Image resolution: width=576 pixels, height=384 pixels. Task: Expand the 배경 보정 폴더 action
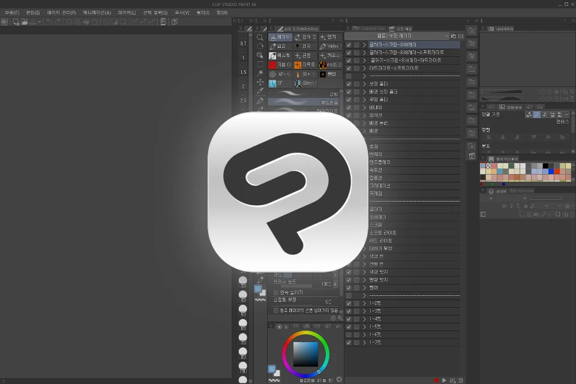(x=364, y=92)
